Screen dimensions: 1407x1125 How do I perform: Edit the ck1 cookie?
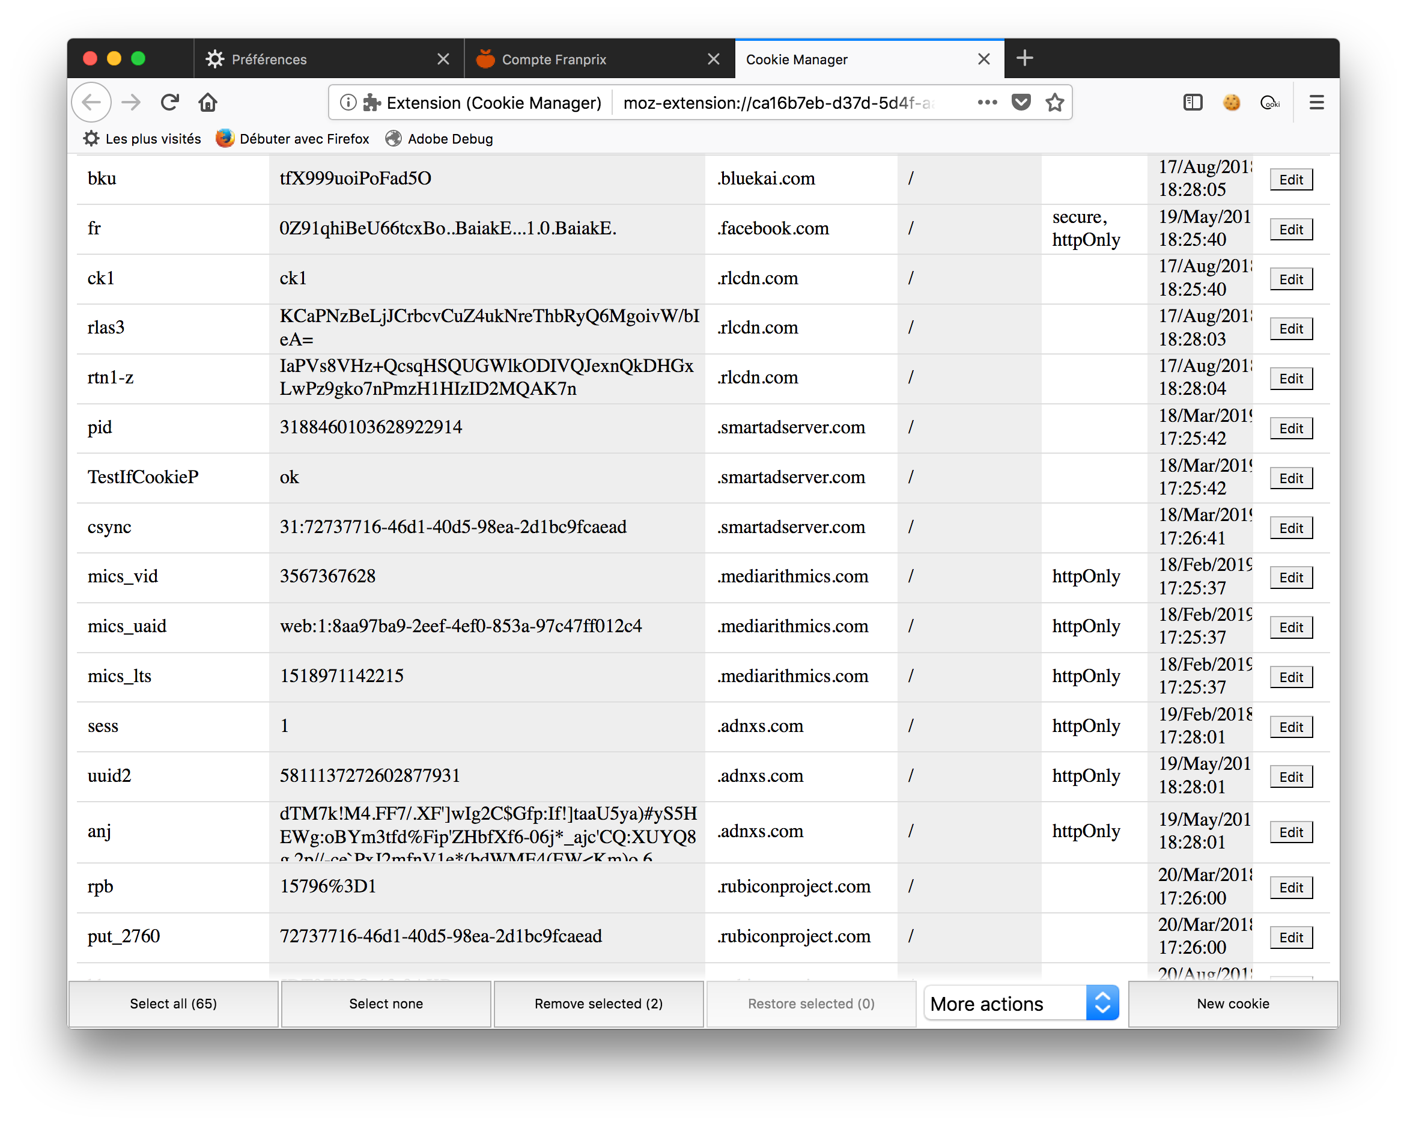point(1291,279)
